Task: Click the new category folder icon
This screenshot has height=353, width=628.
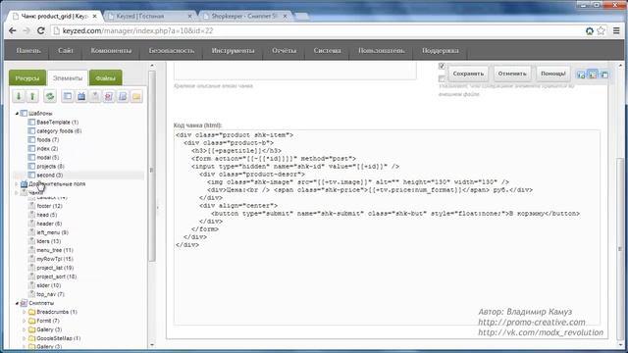Action: tap(136, 96)
